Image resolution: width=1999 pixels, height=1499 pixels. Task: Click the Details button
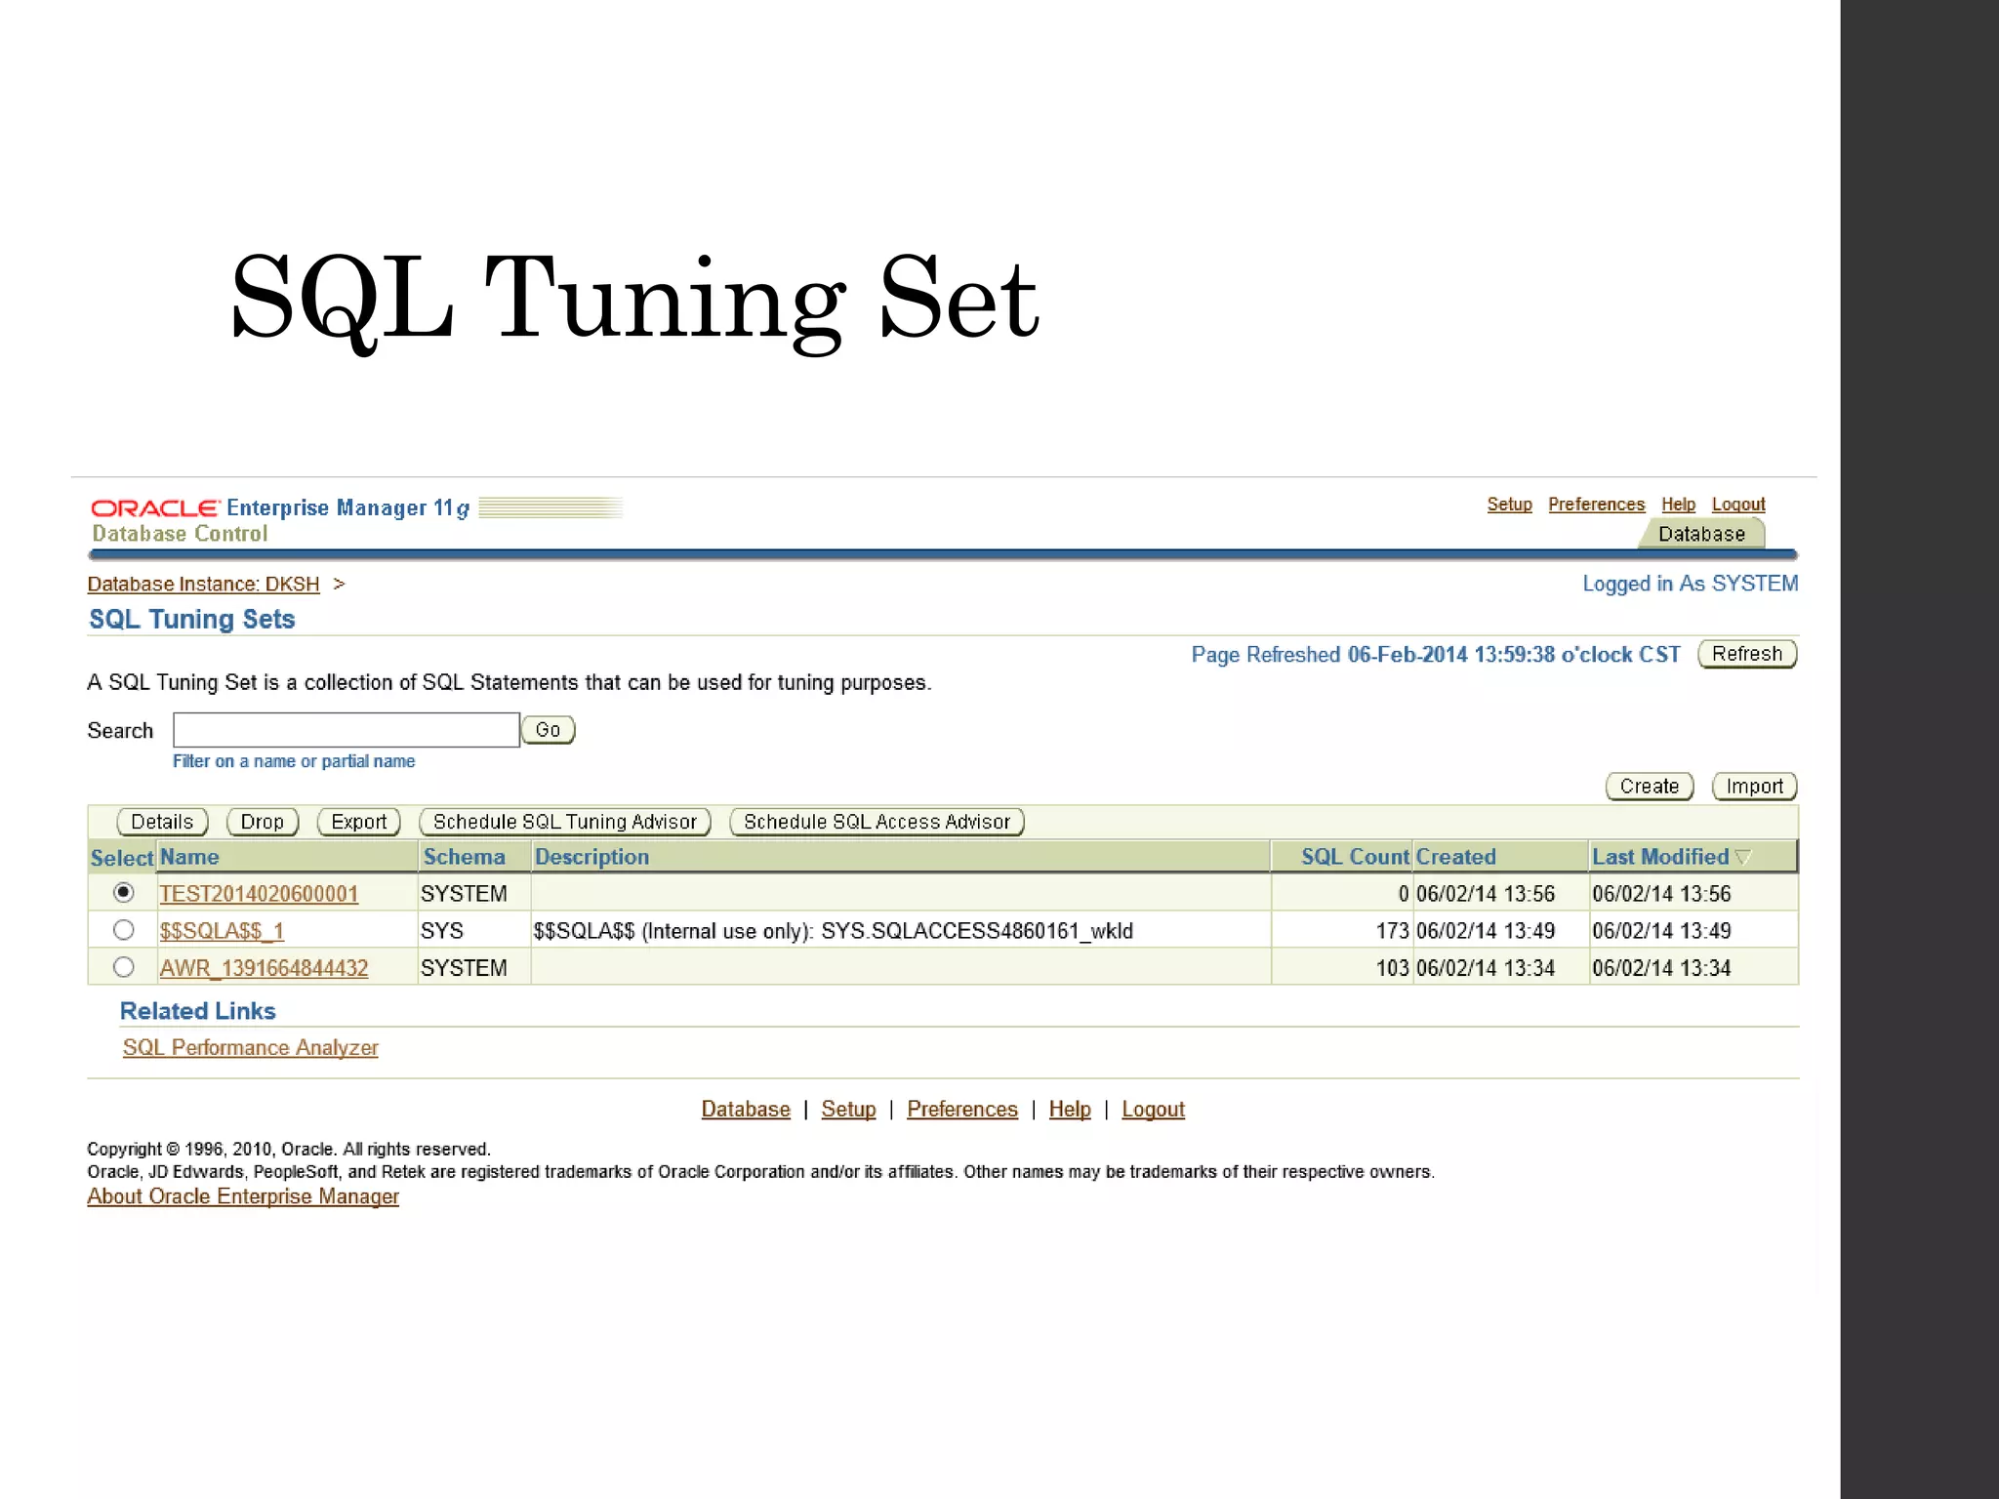[x=162, y=822]
